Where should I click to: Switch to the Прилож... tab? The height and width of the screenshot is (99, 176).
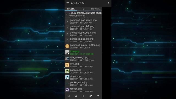click(96, 9)
